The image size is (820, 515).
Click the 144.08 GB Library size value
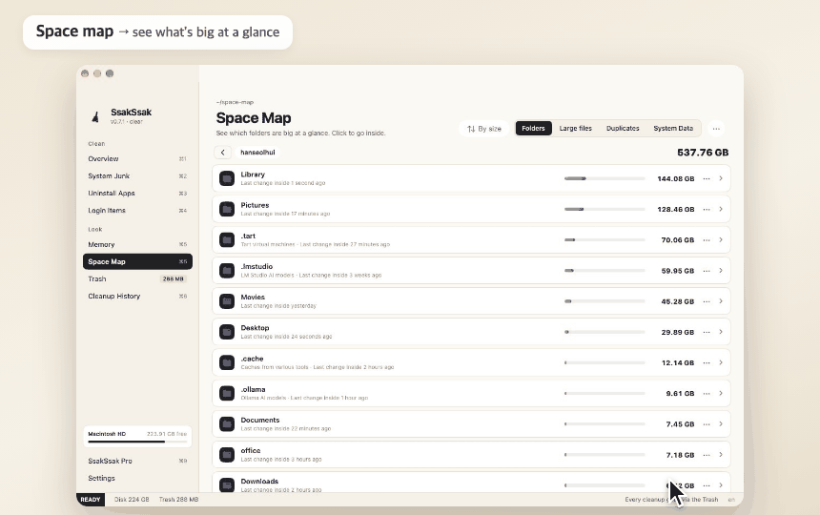(676, 178)
